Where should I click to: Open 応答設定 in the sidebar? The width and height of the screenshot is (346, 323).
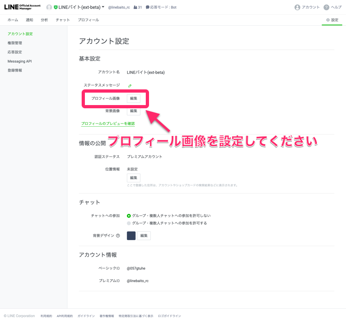pos(15,52)
